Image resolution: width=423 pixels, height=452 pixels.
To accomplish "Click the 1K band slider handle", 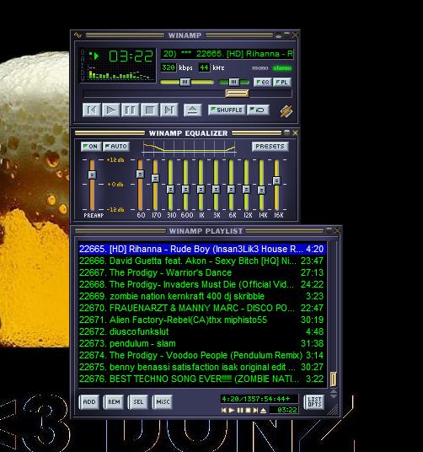I will coord(201,189).
